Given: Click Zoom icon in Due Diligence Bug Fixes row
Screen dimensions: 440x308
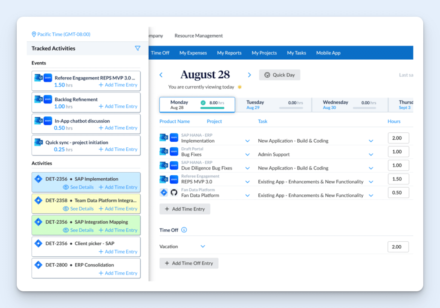Looking at the screenshot, I should [x=174, y=165].
